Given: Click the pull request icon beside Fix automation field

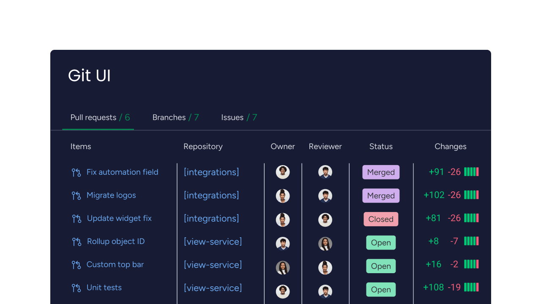Looking at the screenshot, I should 76,172.
